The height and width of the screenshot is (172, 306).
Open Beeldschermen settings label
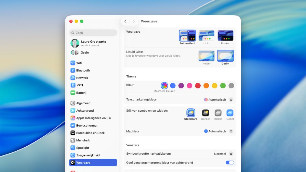click(87, 125)
